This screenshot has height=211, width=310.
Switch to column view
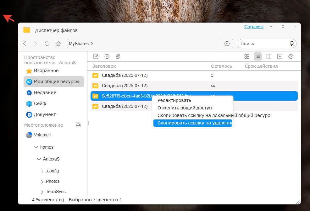269,57
